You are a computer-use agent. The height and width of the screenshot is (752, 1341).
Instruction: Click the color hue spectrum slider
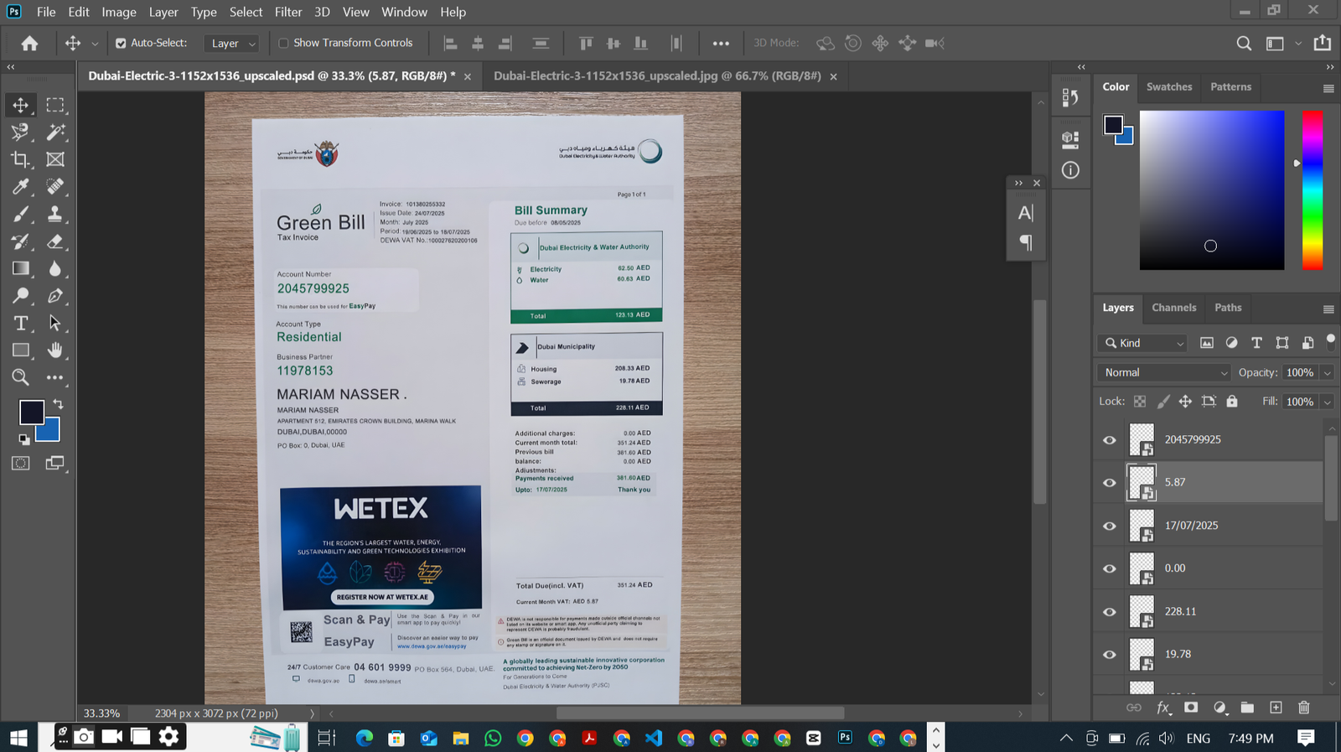click(x=1312, y=190)
